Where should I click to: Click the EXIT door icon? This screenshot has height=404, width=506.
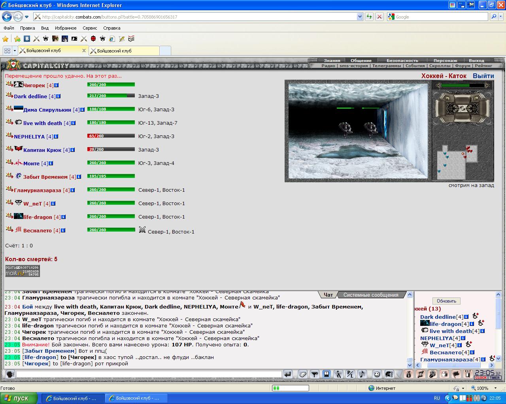click(468, 374)
